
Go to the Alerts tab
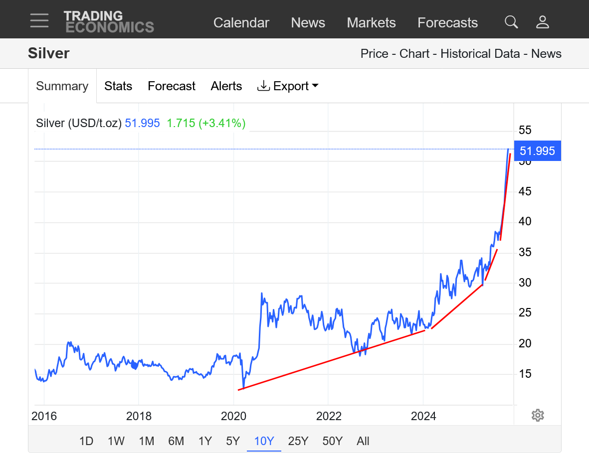(226, 86)
